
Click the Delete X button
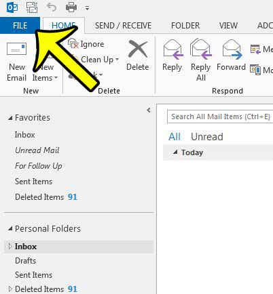click(138, 56)
